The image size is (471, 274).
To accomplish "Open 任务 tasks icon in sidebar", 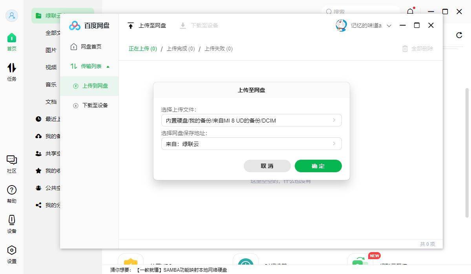I will [12, 68].
